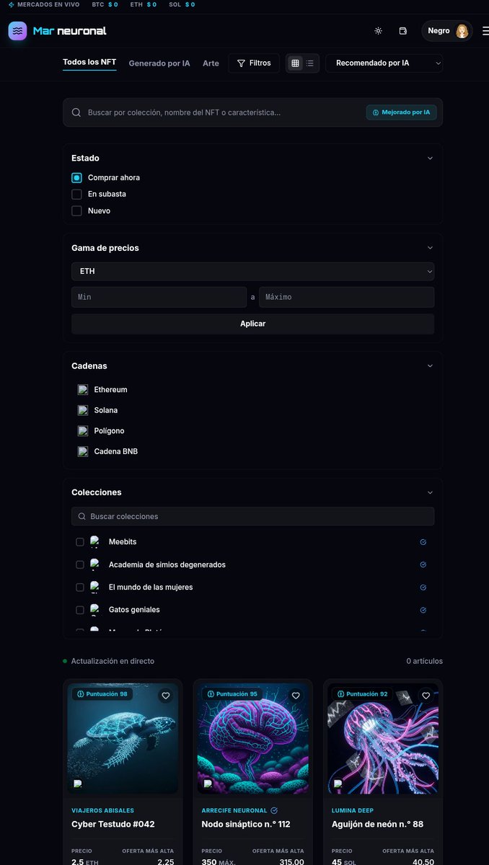Collapse the Gama de precios section

point(430,248)
